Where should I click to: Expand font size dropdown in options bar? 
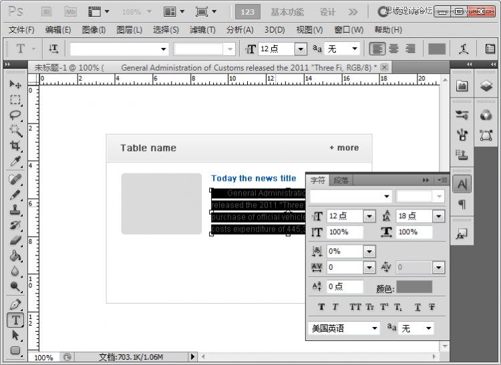pyautogui.click(x=301, y=49)
